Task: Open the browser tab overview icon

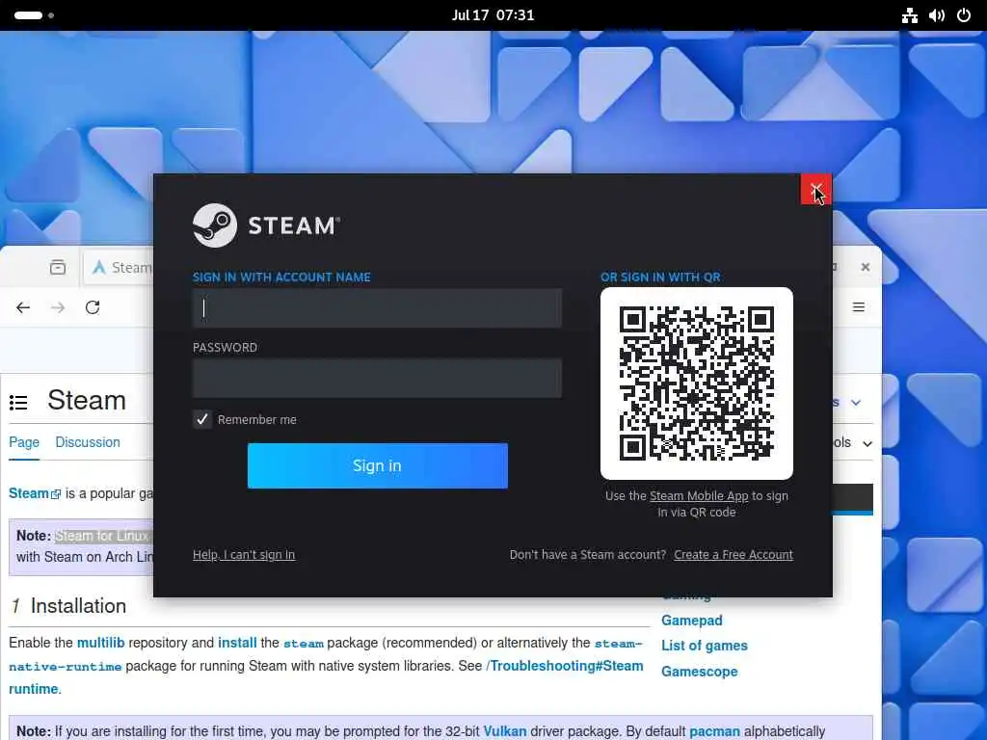Action: [x=58, y=268]
